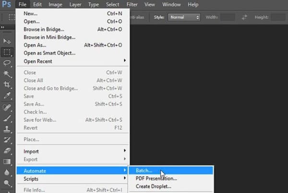Select the Rectangular Marquee tool in toolbox
The height and width of the screenshot is (193, 288).
pyautogui.click(x=7, y=52)
